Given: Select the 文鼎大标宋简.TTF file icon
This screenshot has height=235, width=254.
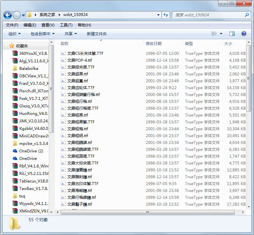Looking at the screenshot, I should click(63, 163).
